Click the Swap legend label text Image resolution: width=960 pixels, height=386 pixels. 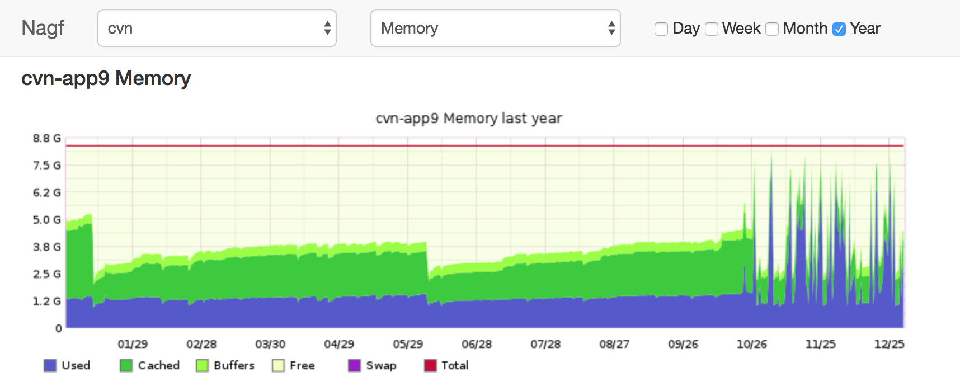coord(382,365)
